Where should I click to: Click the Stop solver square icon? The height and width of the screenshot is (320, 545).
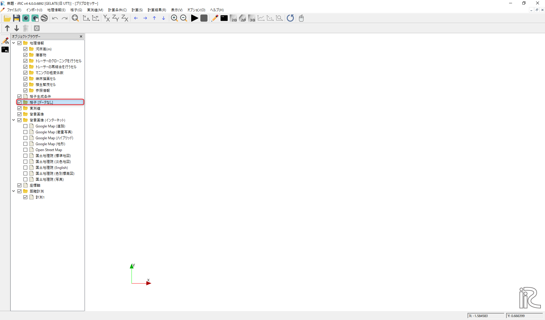point(204,18)
